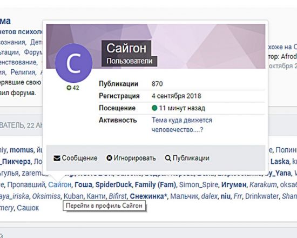This screenshot has width=297, height=238.
Task: Click the Игнорировать button text
Action: tap(134, 158)
